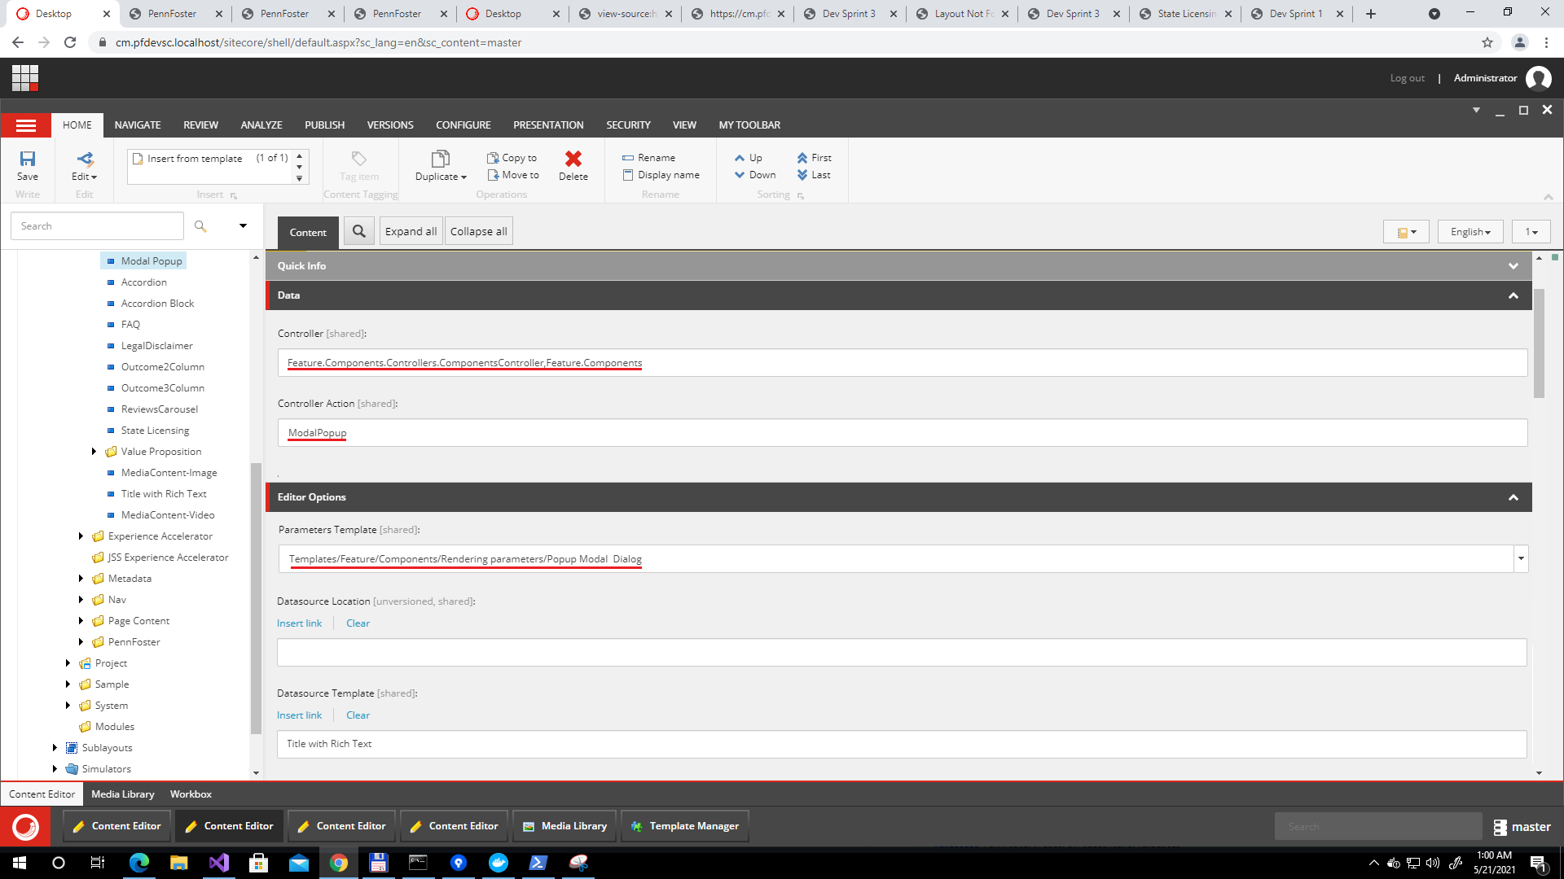Click the tree search magnifier icon
Viewport: 1564px width, 879px height.
click(x=200, y=225)
